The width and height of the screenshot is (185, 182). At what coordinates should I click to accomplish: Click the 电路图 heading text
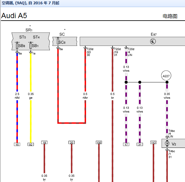[x=170, y=16]
